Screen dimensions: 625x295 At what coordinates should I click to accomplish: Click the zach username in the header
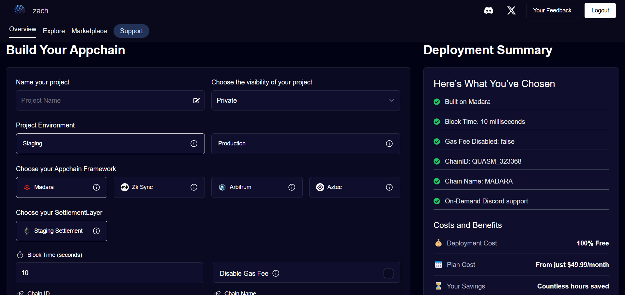tap(40, 11)
